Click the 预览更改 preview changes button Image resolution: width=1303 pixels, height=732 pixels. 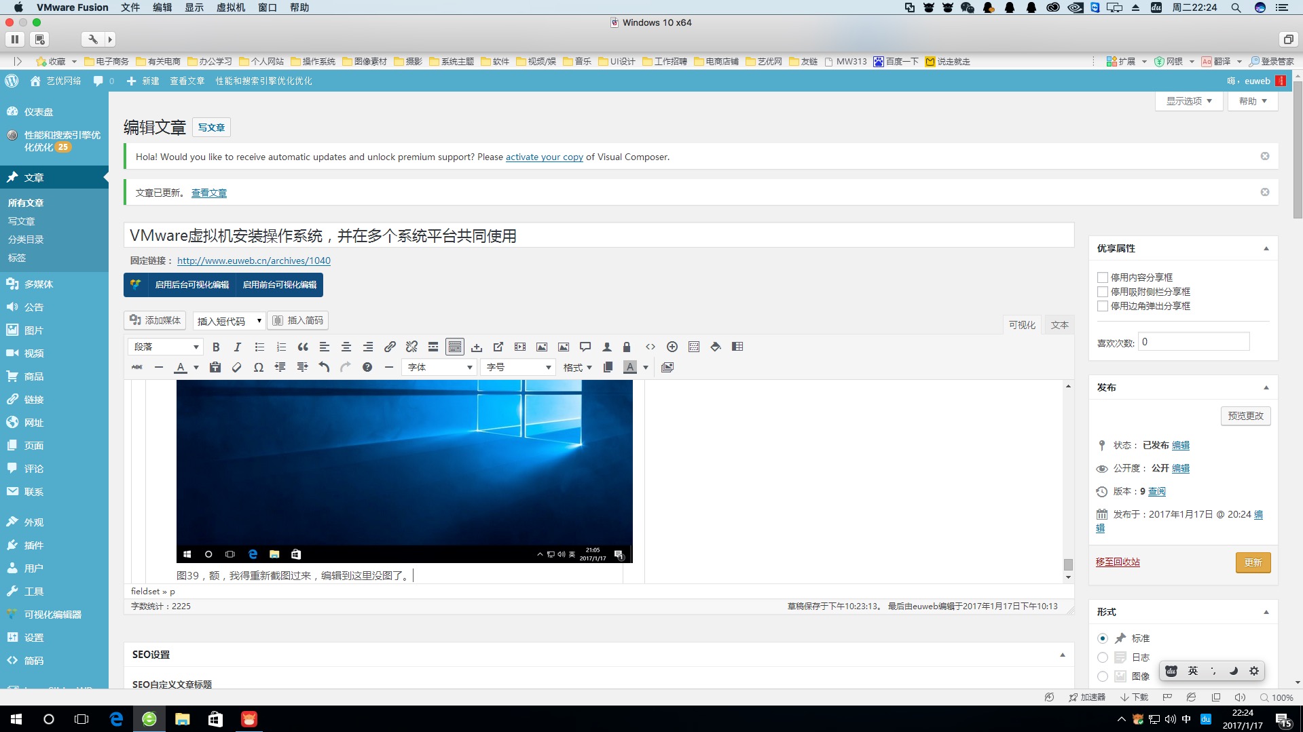pos(1245,416)
